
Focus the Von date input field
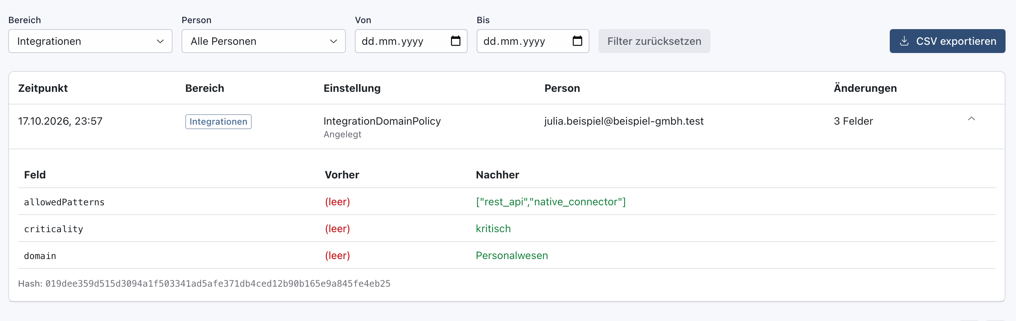(411, 41)
